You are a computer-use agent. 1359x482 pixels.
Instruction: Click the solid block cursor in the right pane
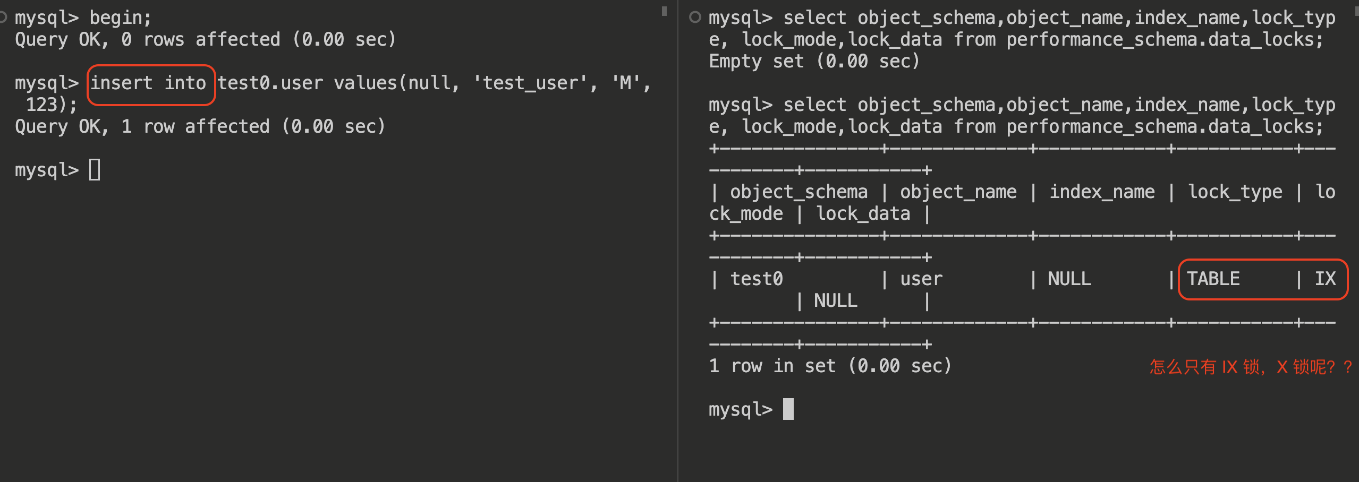pos(788,409)
